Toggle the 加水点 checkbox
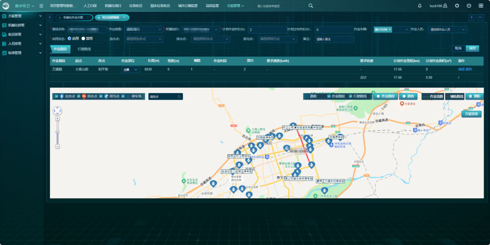This screenshot has width=490, height=245. (x=57, y=96)
